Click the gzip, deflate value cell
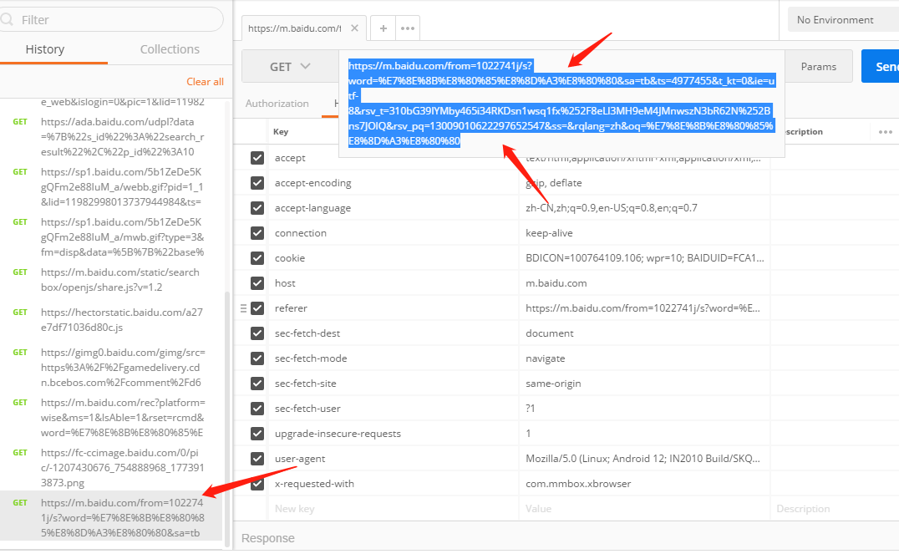The image size is (899, 554). [644, 183]
